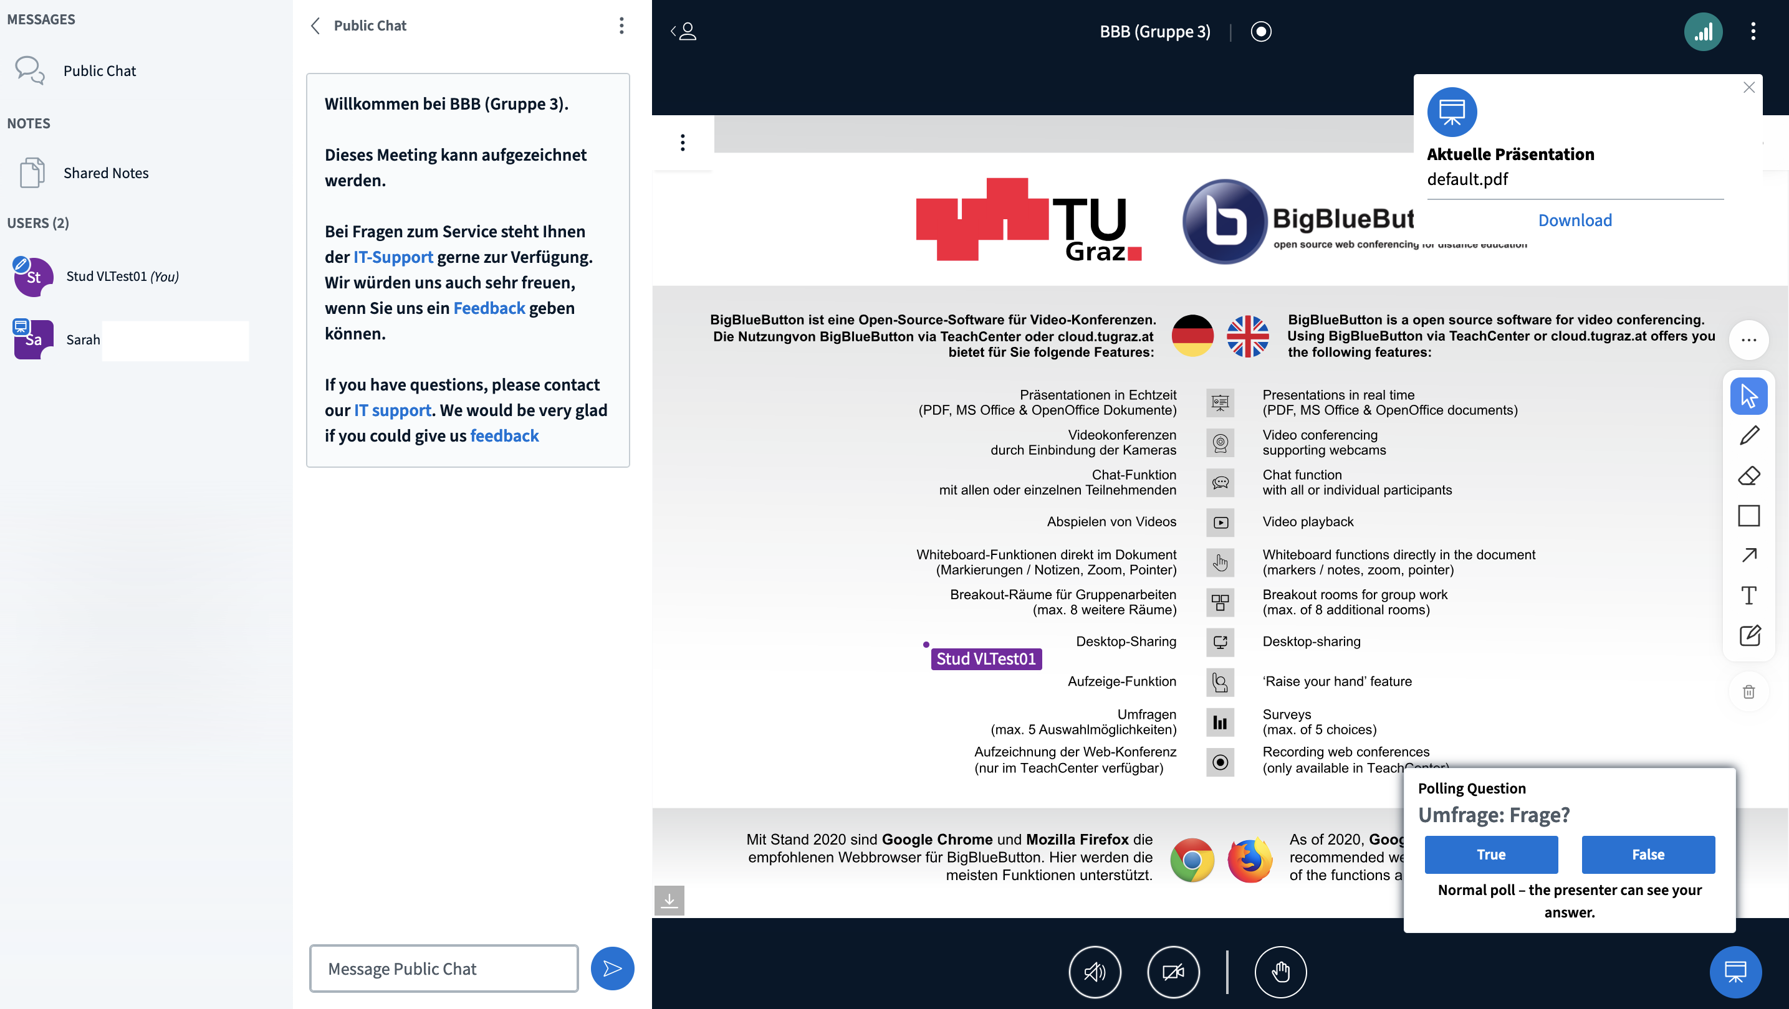Click the delete/trash icon in toolbar
The image size is (1789, 1009).
click(x=1750, y=693)
